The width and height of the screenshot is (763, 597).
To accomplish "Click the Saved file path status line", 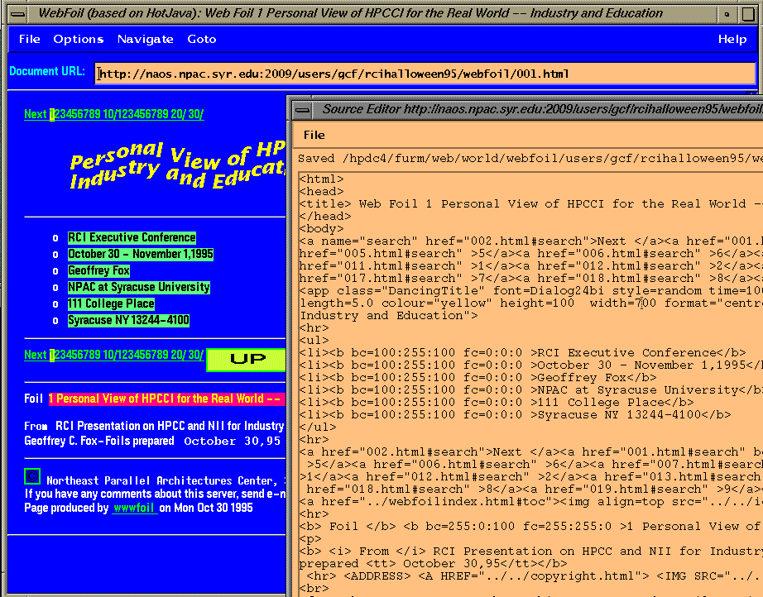I will pos(530,159).
